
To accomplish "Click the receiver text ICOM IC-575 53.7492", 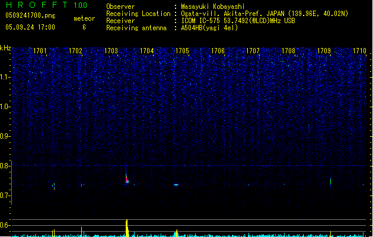I will coord(218,21).
